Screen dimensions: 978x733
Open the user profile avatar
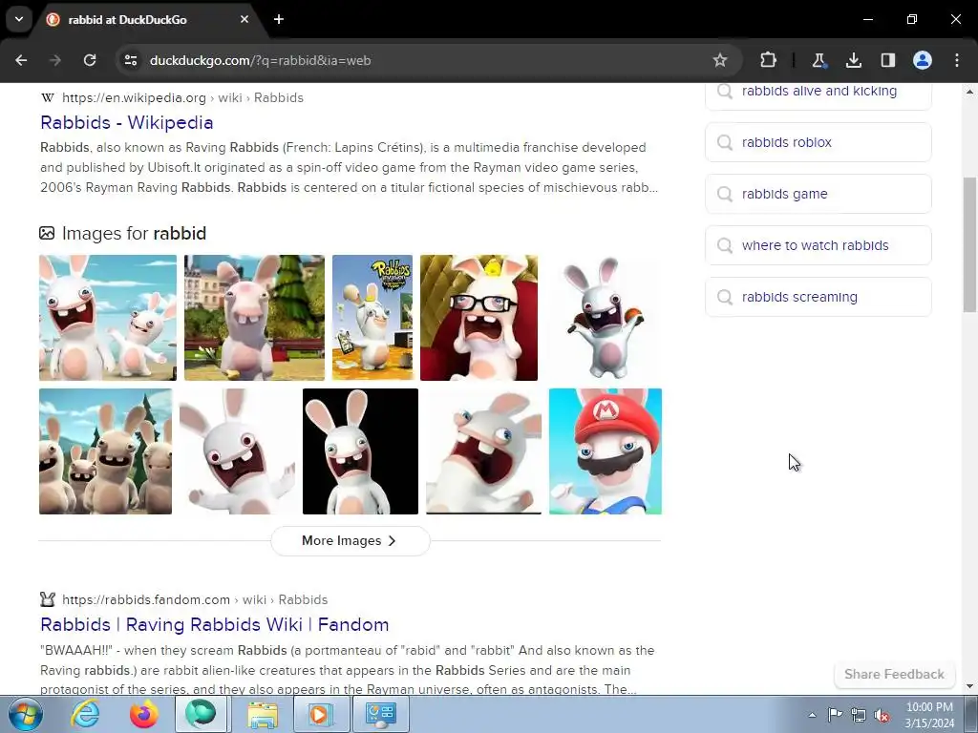click(923, 60)
